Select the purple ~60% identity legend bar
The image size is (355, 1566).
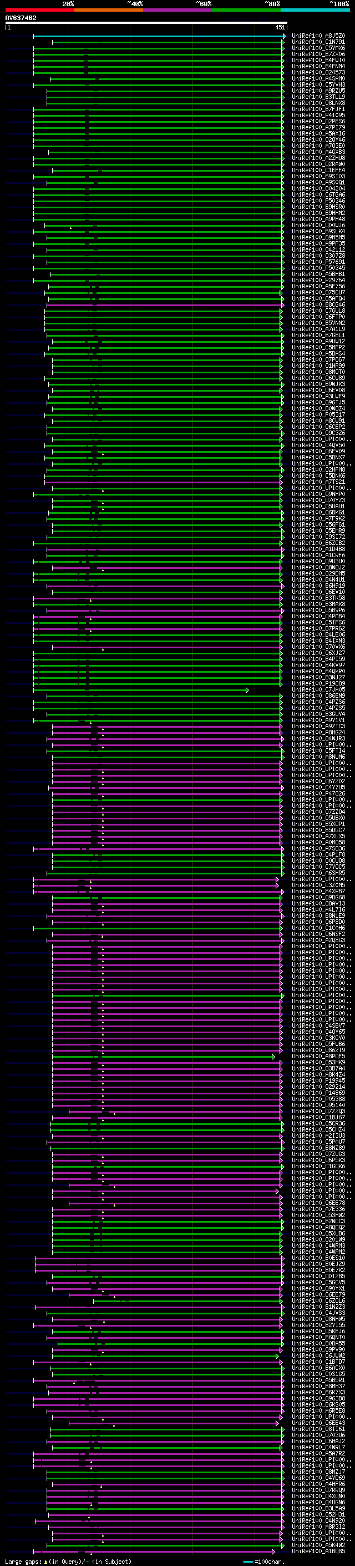click(x=178, y=10)
